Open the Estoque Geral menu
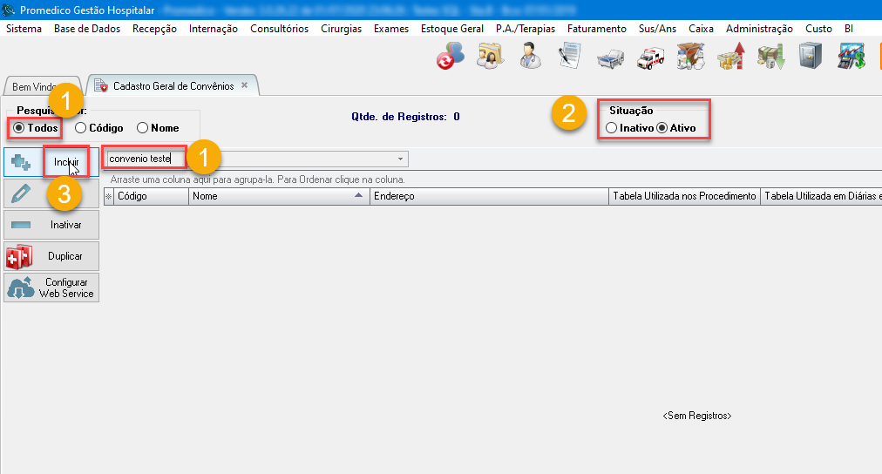Viewport: 882px width, 474px height. (x=451, y=29)
